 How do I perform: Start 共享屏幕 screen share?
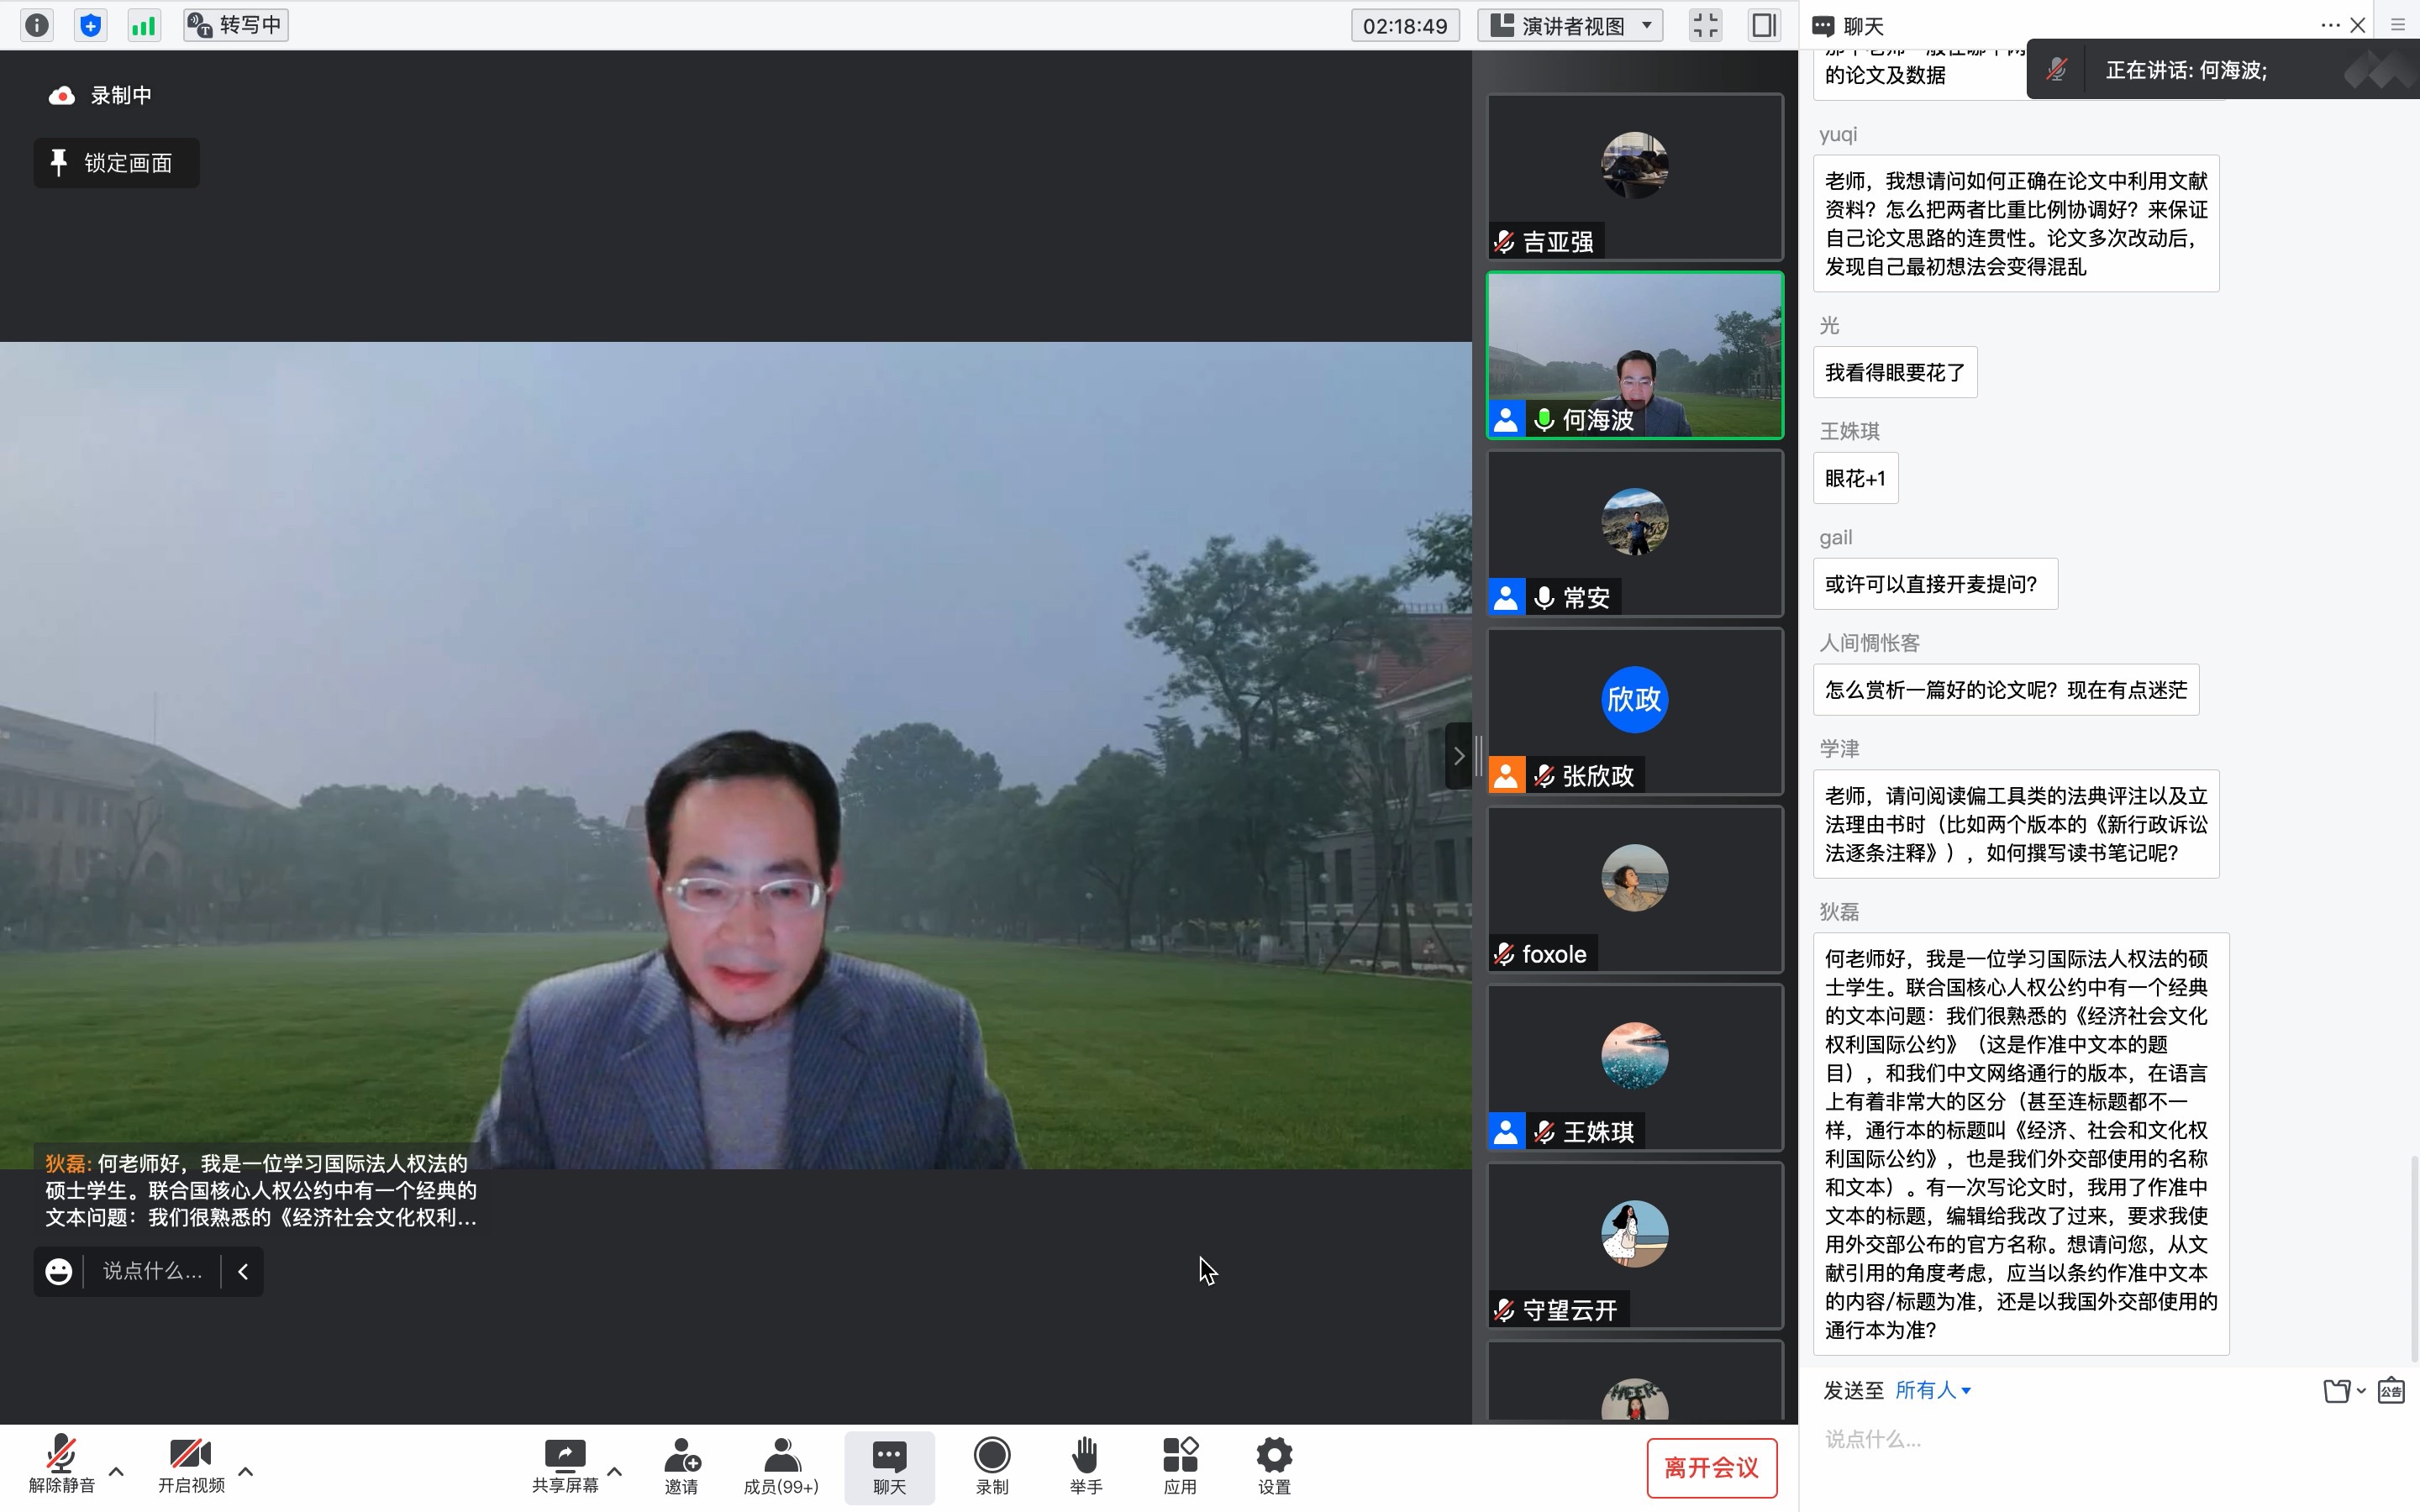tap(565, 1465)
